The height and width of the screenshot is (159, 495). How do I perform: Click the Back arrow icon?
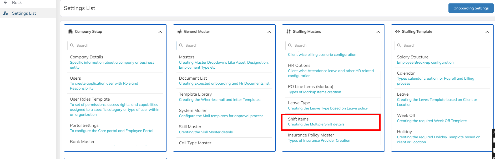tap(6, 2)
